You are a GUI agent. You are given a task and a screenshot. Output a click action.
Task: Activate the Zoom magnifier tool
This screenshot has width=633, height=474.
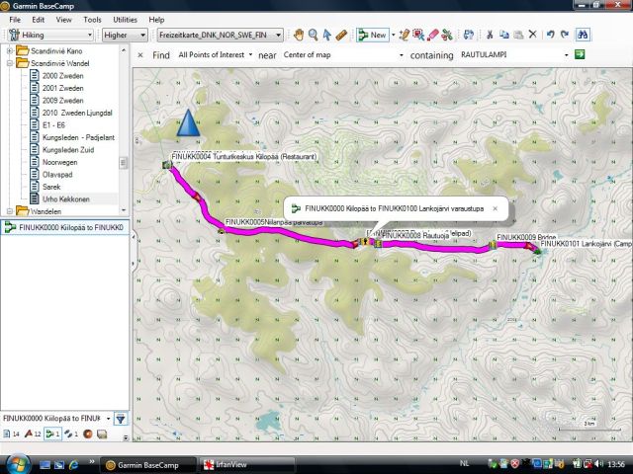(x=313, y=35)
